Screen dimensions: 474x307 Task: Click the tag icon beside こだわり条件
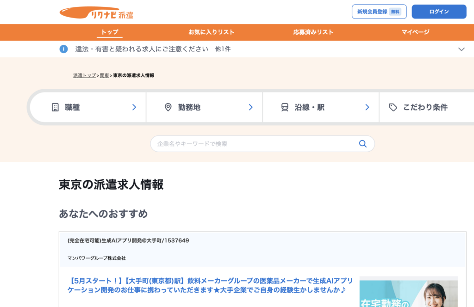(393, 107)
